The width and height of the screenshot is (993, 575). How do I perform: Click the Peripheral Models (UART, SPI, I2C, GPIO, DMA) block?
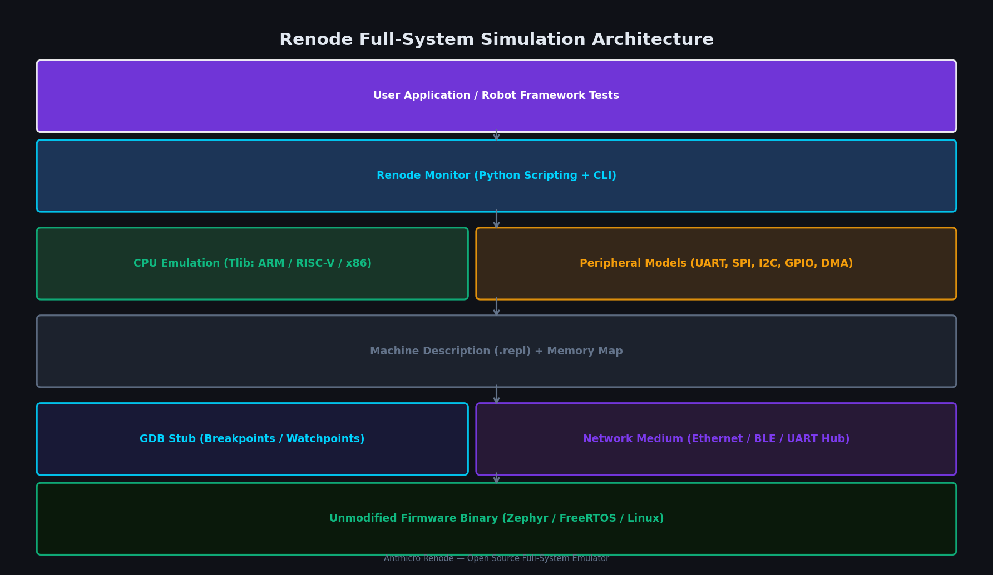[x=716, y=263]
